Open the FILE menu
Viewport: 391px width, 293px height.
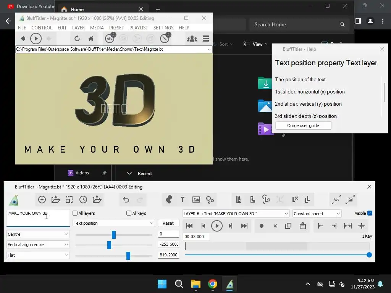point(22,27)
